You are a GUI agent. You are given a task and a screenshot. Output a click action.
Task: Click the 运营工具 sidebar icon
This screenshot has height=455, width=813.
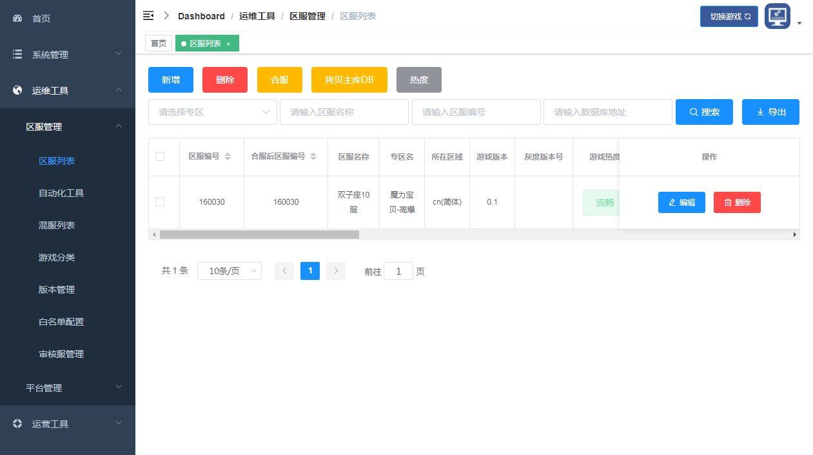click(17, 423)
